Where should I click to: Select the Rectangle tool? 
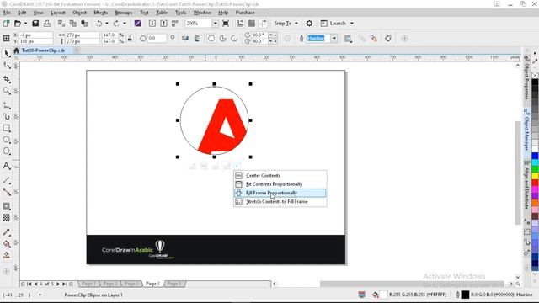pos(6,128)
